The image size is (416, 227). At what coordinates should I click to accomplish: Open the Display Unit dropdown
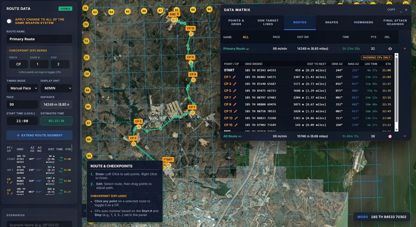(x=56, y=88)
